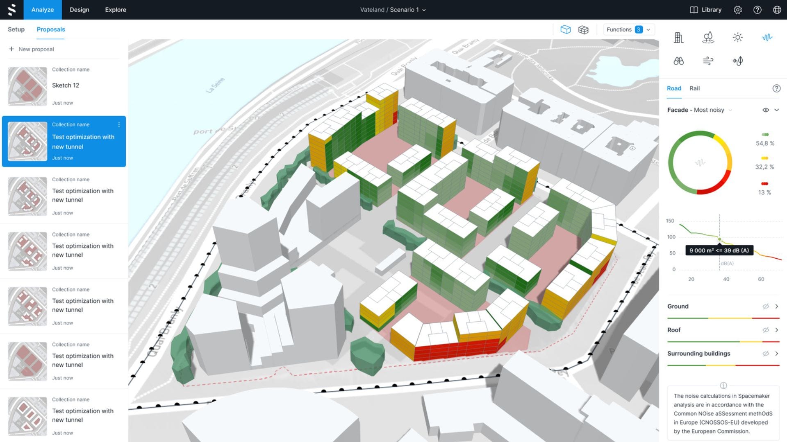Expand the Roof section arrow
The image size is (787, 442).
point(776,330)
